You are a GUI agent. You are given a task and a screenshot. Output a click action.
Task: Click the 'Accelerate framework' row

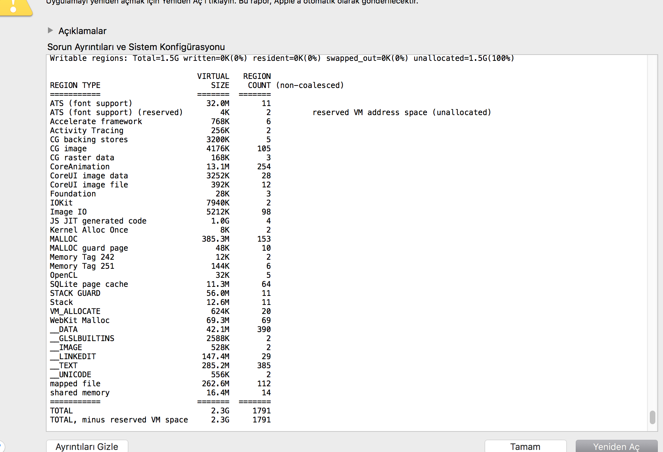coord(160,121)
